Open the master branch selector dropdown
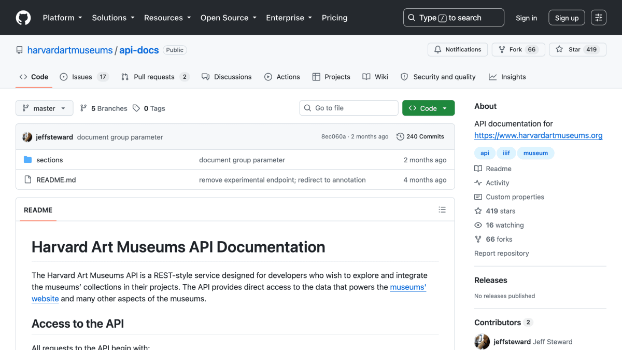The height and width of the screenshot is (350, 622). [44, 108]
